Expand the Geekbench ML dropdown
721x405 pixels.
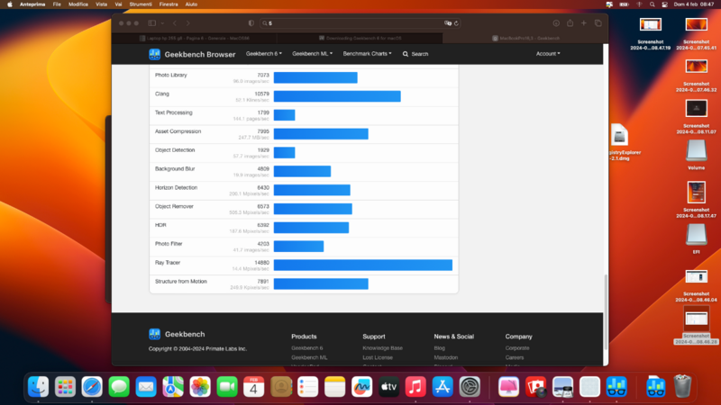pos(312,54)
